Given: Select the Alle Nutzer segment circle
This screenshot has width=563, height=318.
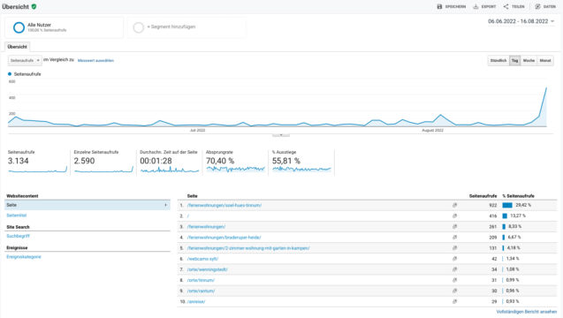Looking at the screenshot, I should (19, 27).
